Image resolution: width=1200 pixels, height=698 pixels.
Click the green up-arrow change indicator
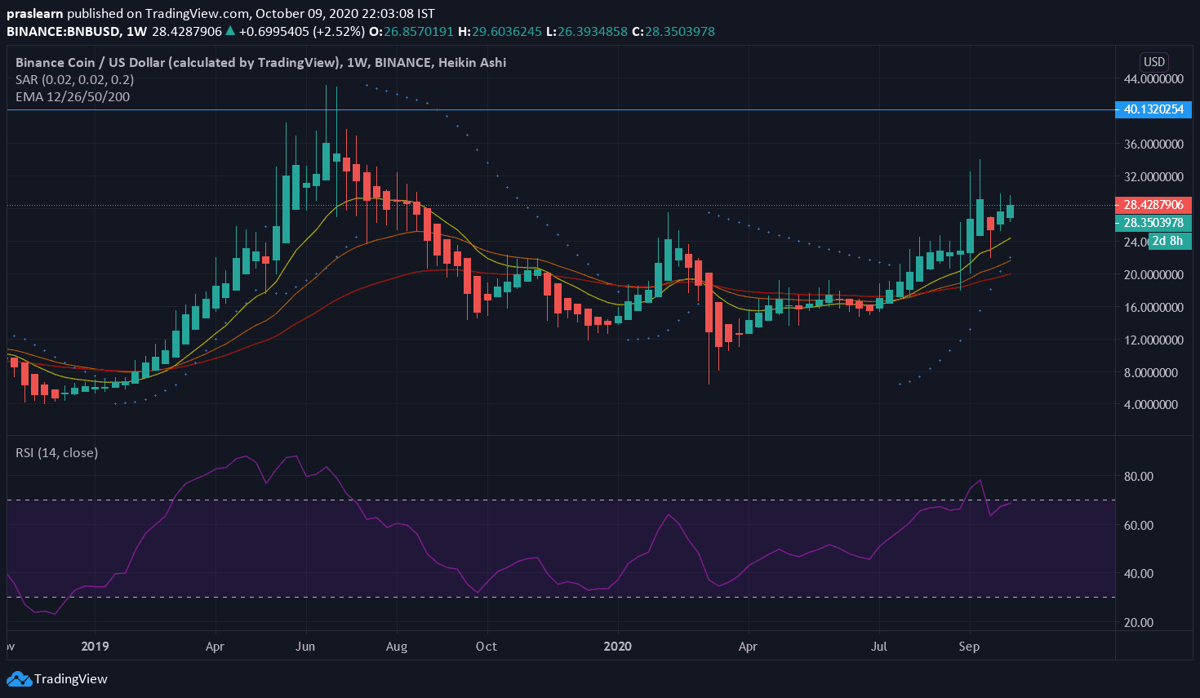coord(230,31)
